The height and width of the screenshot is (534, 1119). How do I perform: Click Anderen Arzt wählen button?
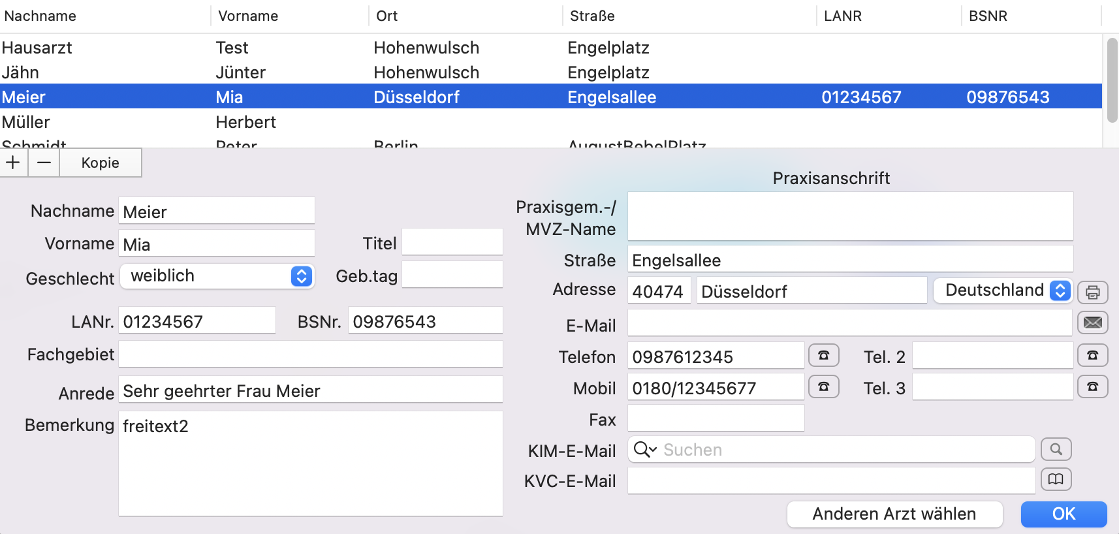point(894,514)
